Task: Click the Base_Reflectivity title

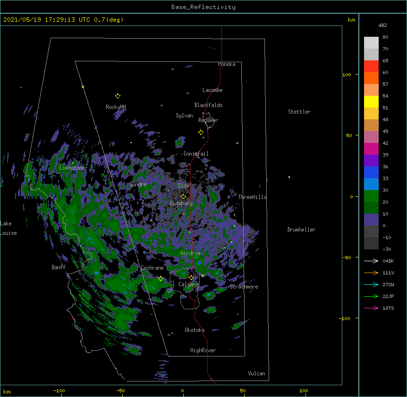Action: pyautogui.click(x=203, y=7)
